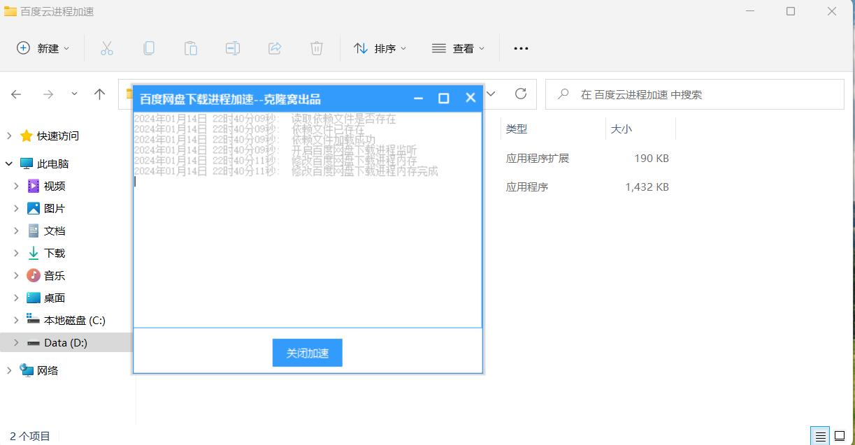Maximize the 百度网盘下载进程加速 window
The width and height of the screenshot is (855, 445).
click(x=443, y=99)
